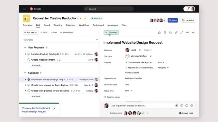Close the task details pane arrow
Screen dimensions: 218x122
193,33
